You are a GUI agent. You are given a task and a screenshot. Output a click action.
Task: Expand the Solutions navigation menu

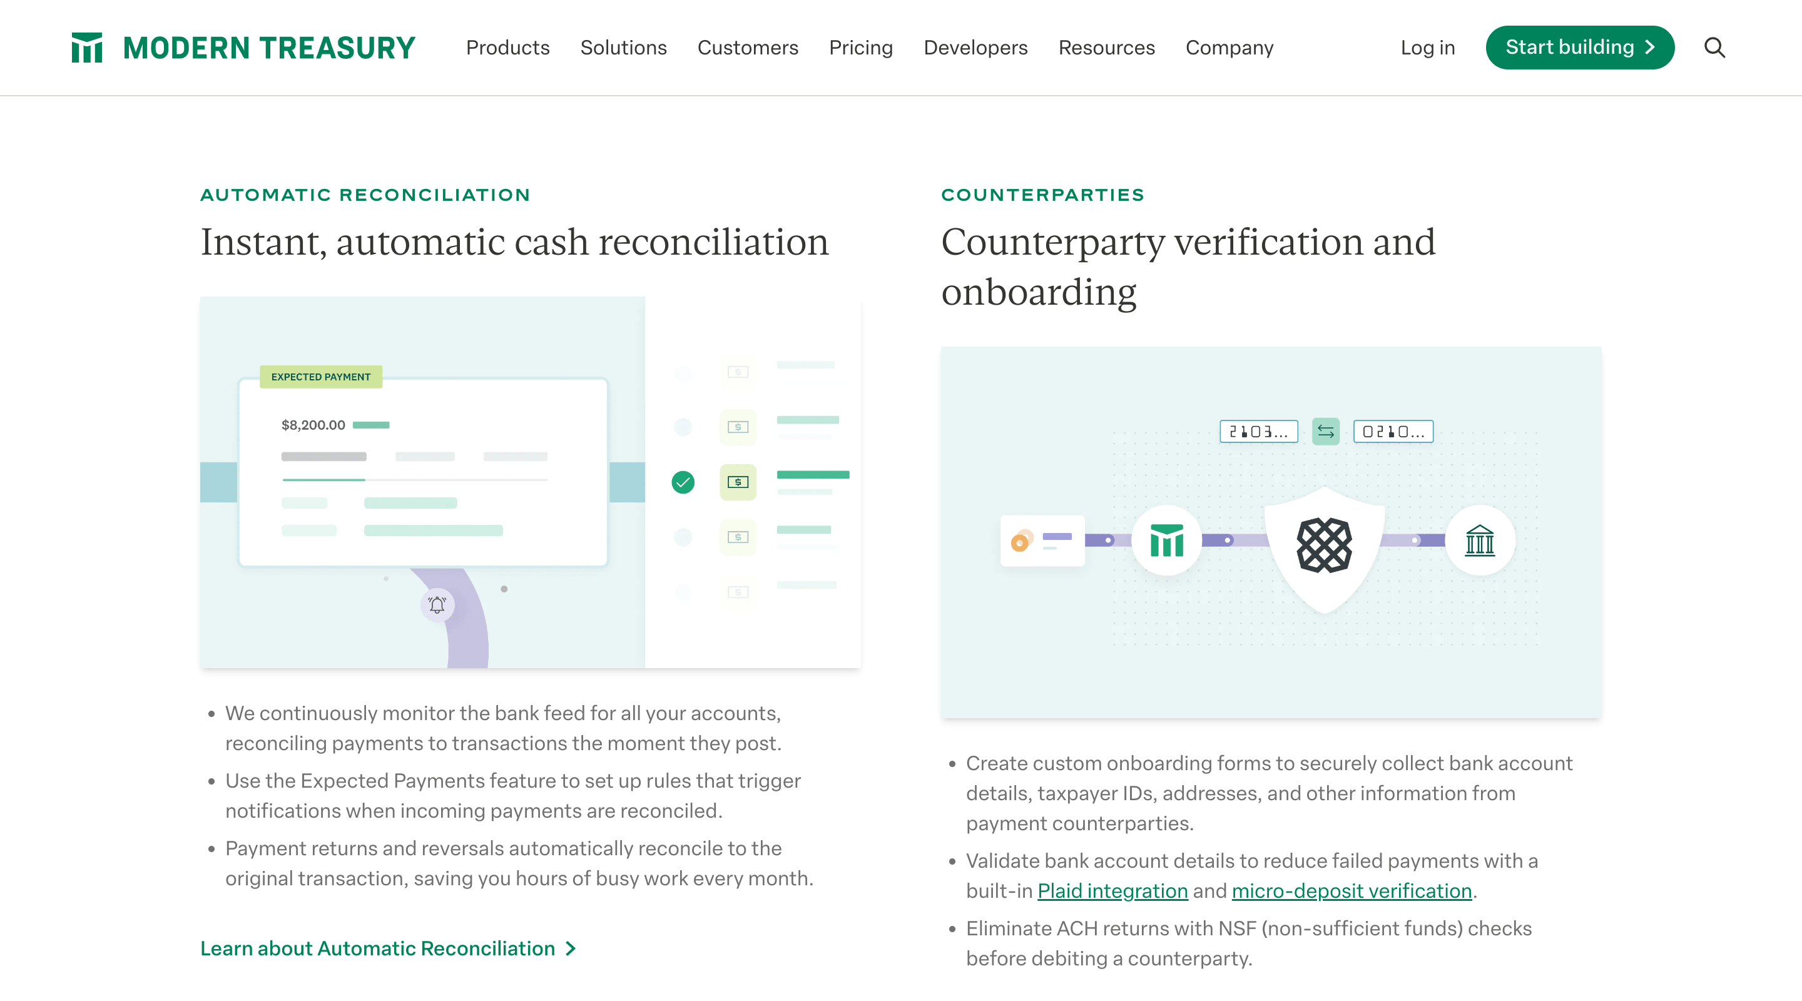(x=624, y=48)
